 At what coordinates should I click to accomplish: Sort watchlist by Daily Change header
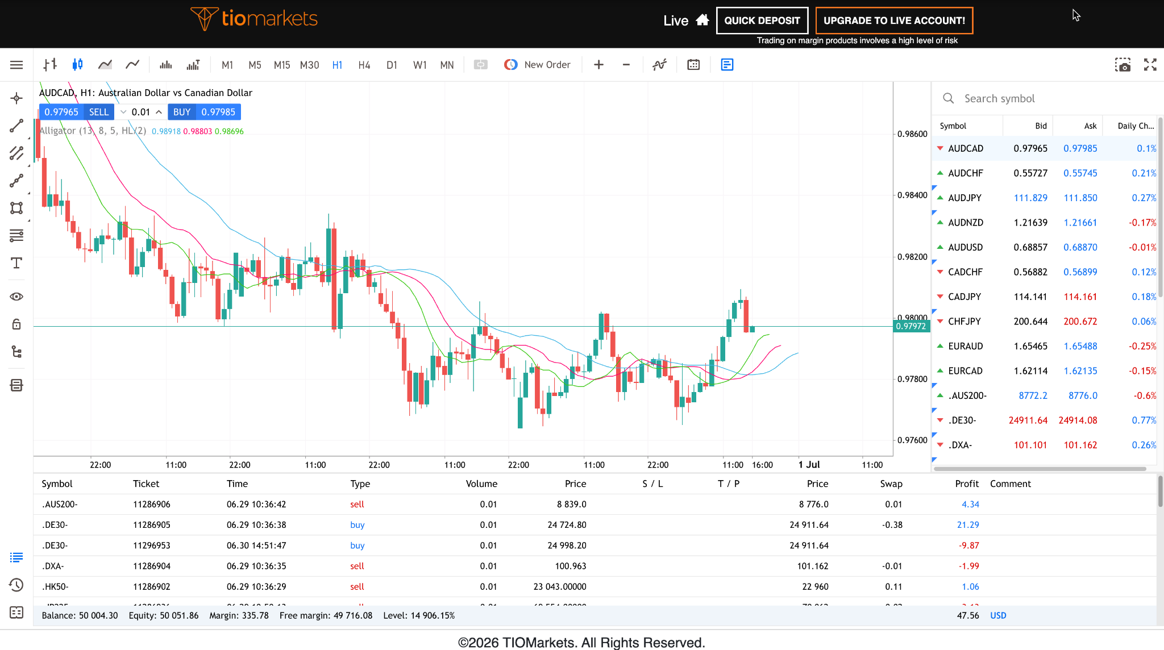(x=1136, y=126)
